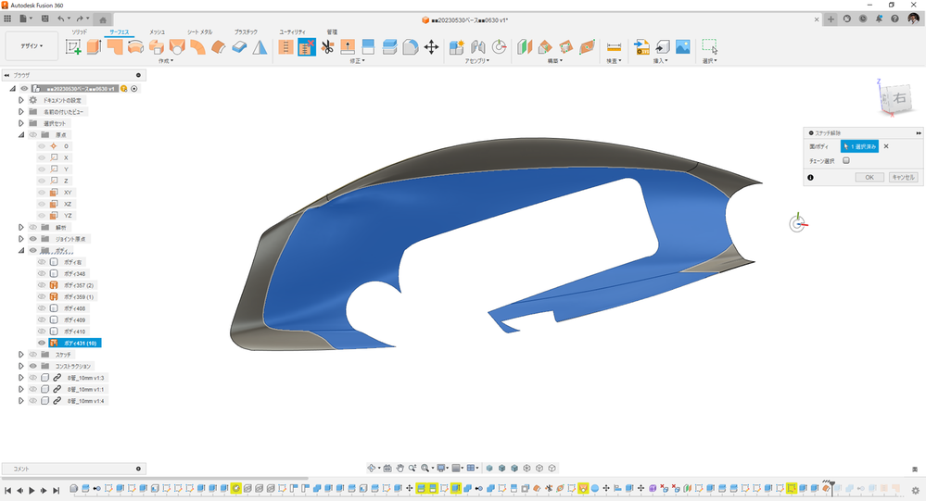Open the Insert SVG tool
This screenshot has height=501, width=926.
click(x=641, y=47)
